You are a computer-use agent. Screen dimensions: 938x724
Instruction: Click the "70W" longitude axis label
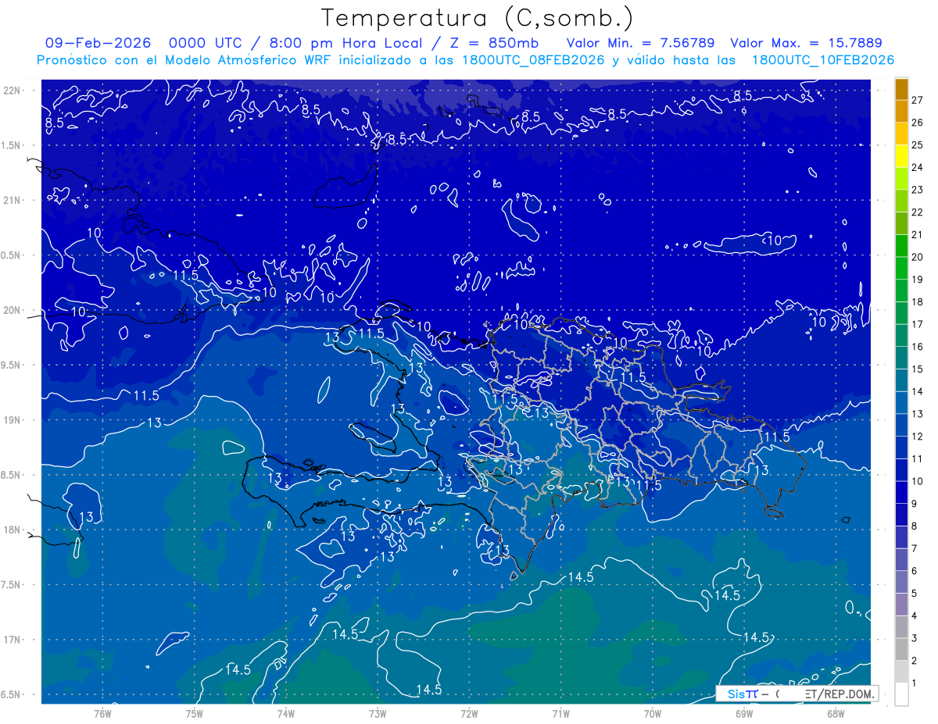(653, 714)
